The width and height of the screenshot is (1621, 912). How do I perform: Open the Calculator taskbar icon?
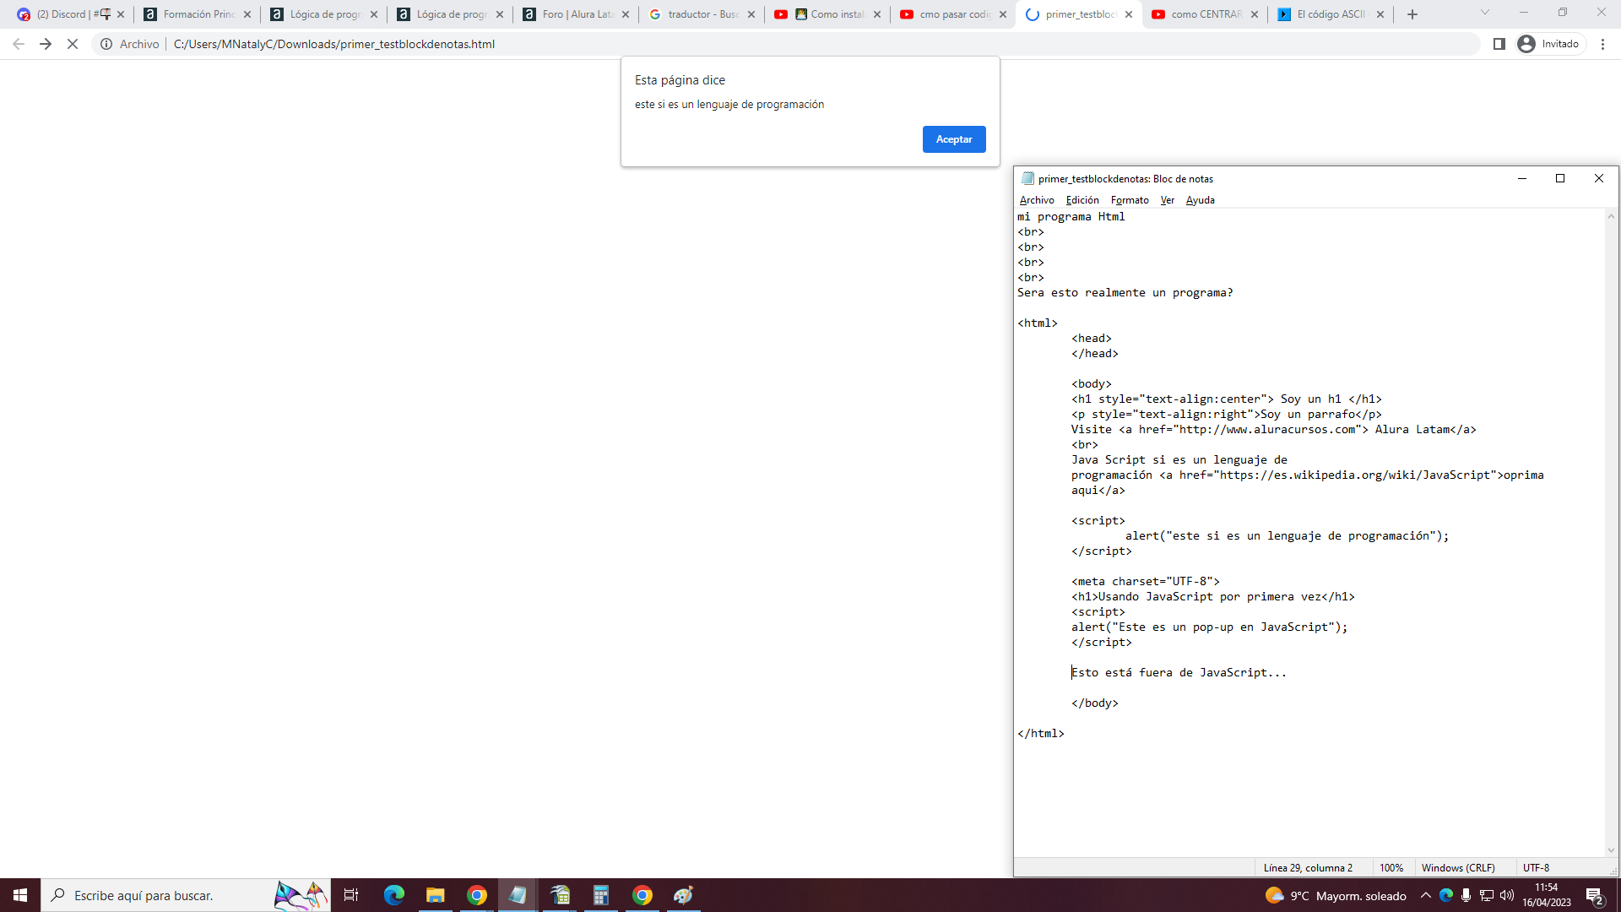click(601, 895)
